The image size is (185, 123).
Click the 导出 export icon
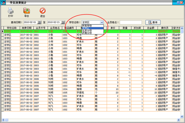coord(27,11)
